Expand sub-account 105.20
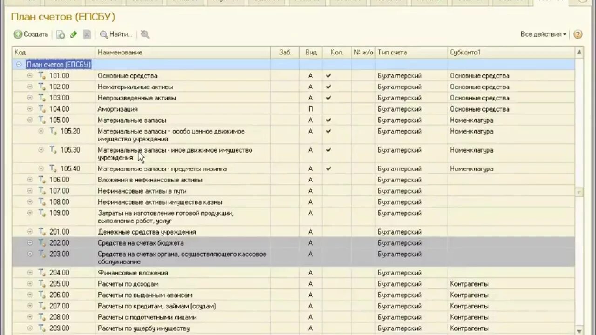This screenshot has height=335, width=596. 41,131
